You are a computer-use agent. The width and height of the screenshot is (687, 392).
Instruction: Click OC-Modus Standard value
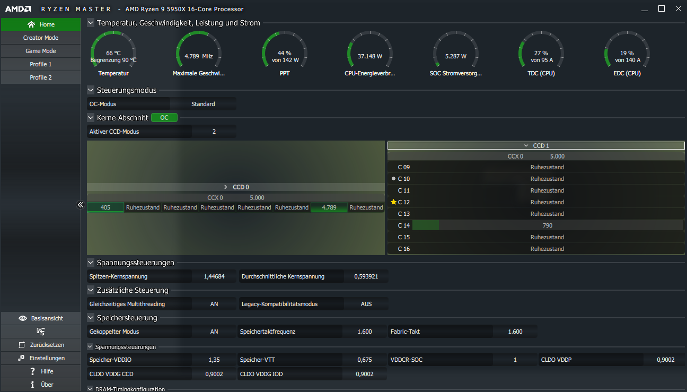coord(203,104)
